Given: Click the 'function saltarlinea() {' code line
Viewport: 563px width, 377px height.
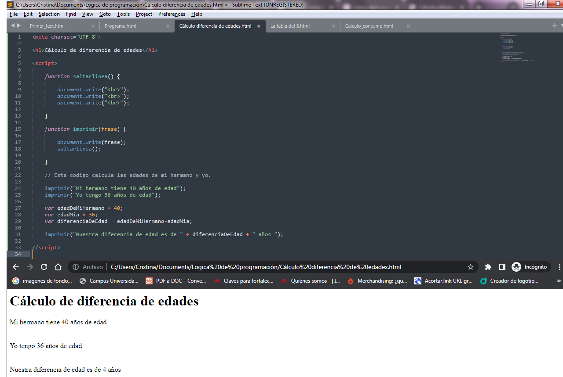Looking at the screenshot, I should tap(82, 76).
